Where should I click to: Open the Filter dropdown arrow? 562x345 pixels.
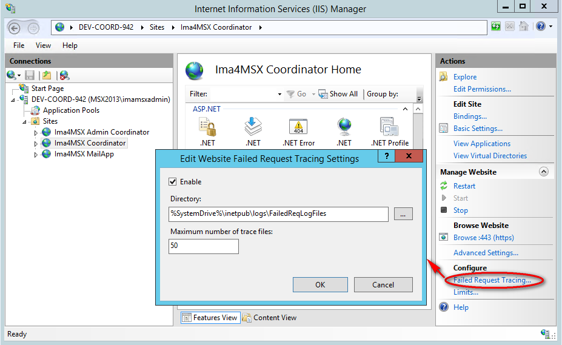tap(279, 95)
